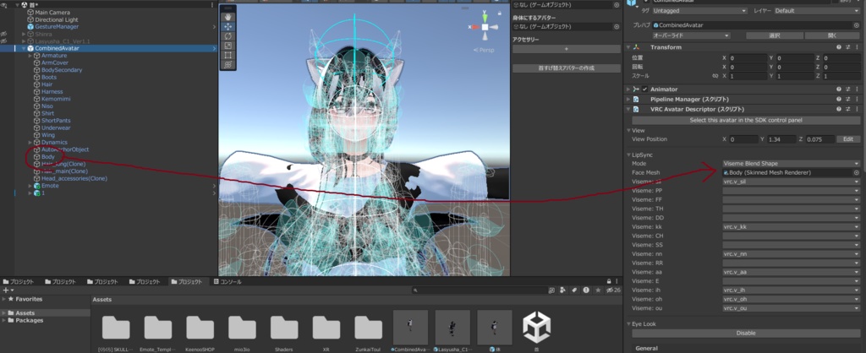
Task: Select Packages in Project sidebar
Action: pos(30,320)
